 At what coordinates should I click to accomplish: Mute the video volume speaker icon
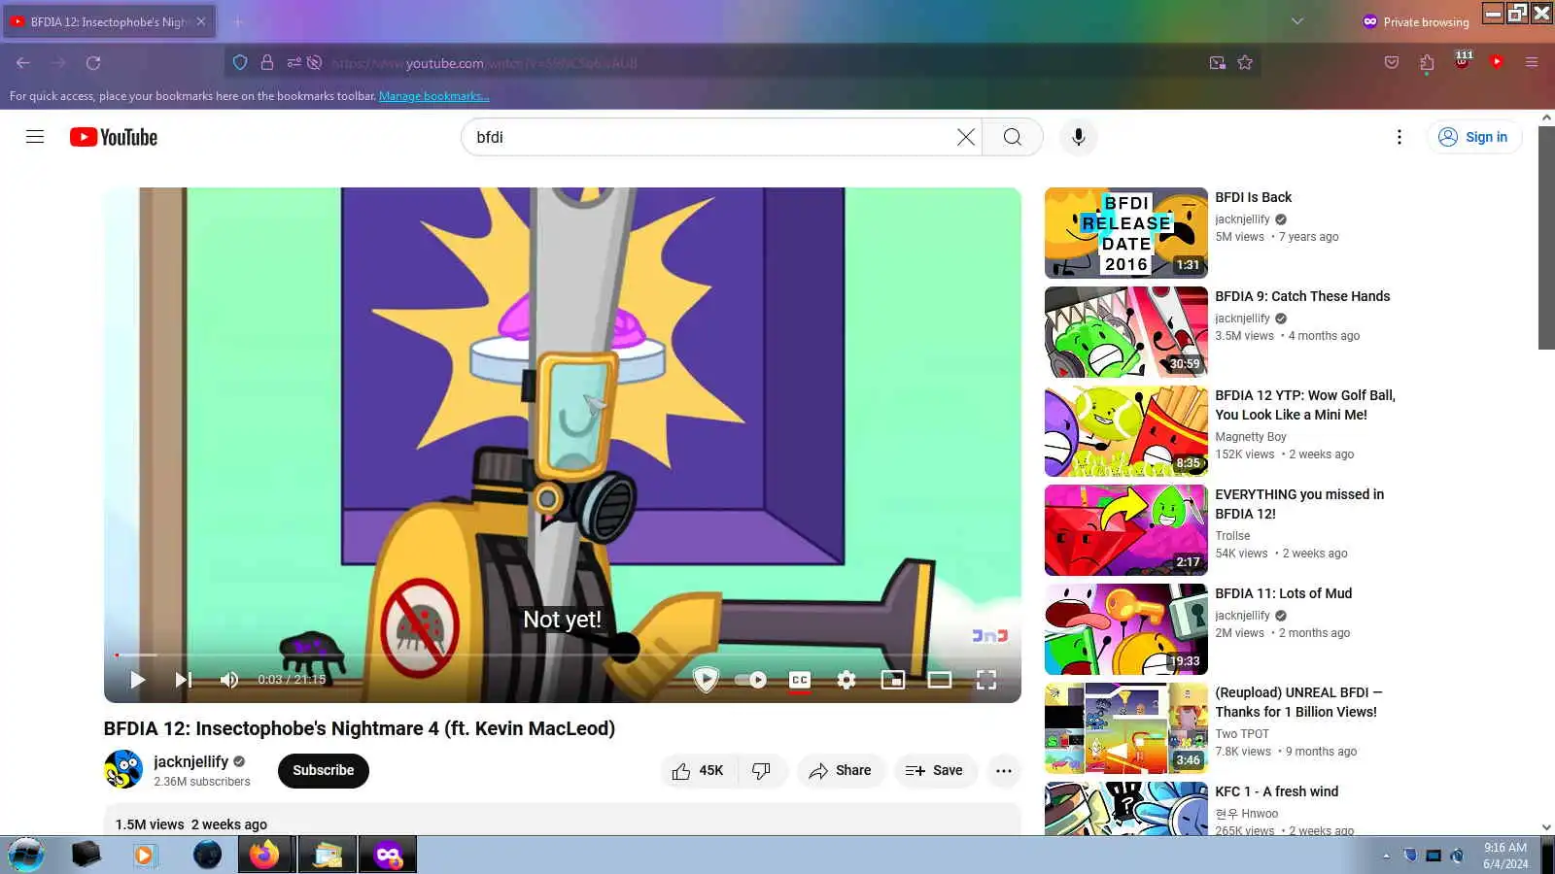[229, 680]
